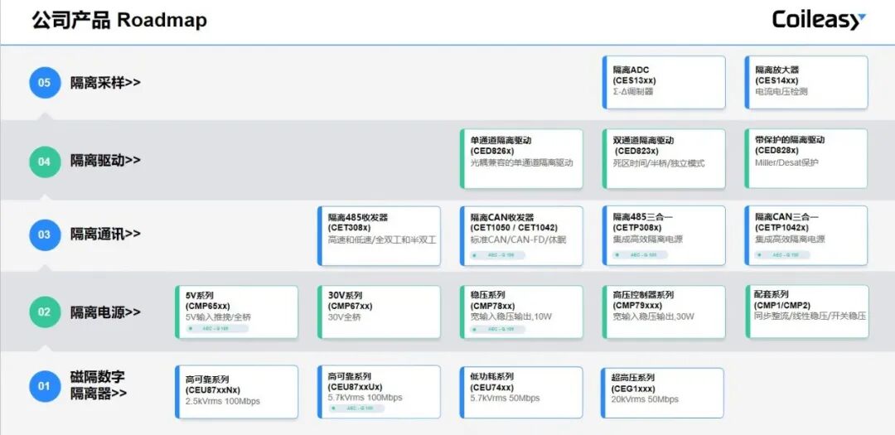This screenshot has height=435, width=895.
Task: Select the 高压控制器系列 (CMP79xxx) card
Action: (664, 312)
